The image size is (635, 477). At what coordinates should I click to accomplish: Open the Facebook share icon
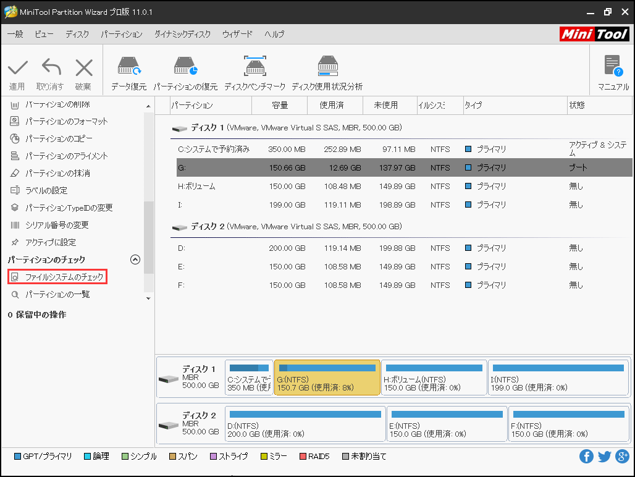point(586,457)
